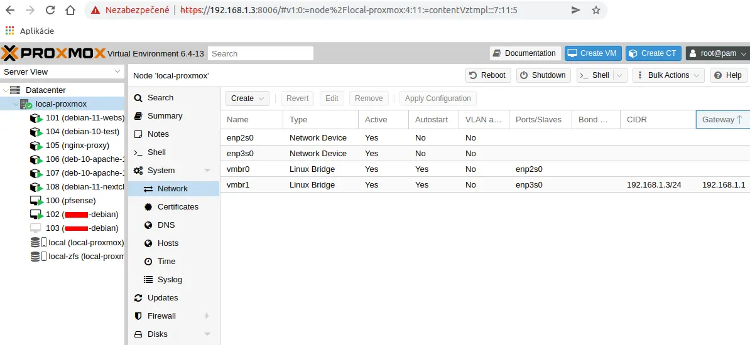Click the container icon for 105 nginx-proxy
This screenshot has width=750, height=345.
[36, 146]
